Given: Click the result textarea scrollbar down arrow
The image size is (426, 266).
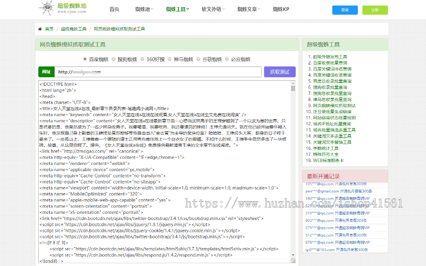Looking at the screenshot, I should (x=293, y=255).
